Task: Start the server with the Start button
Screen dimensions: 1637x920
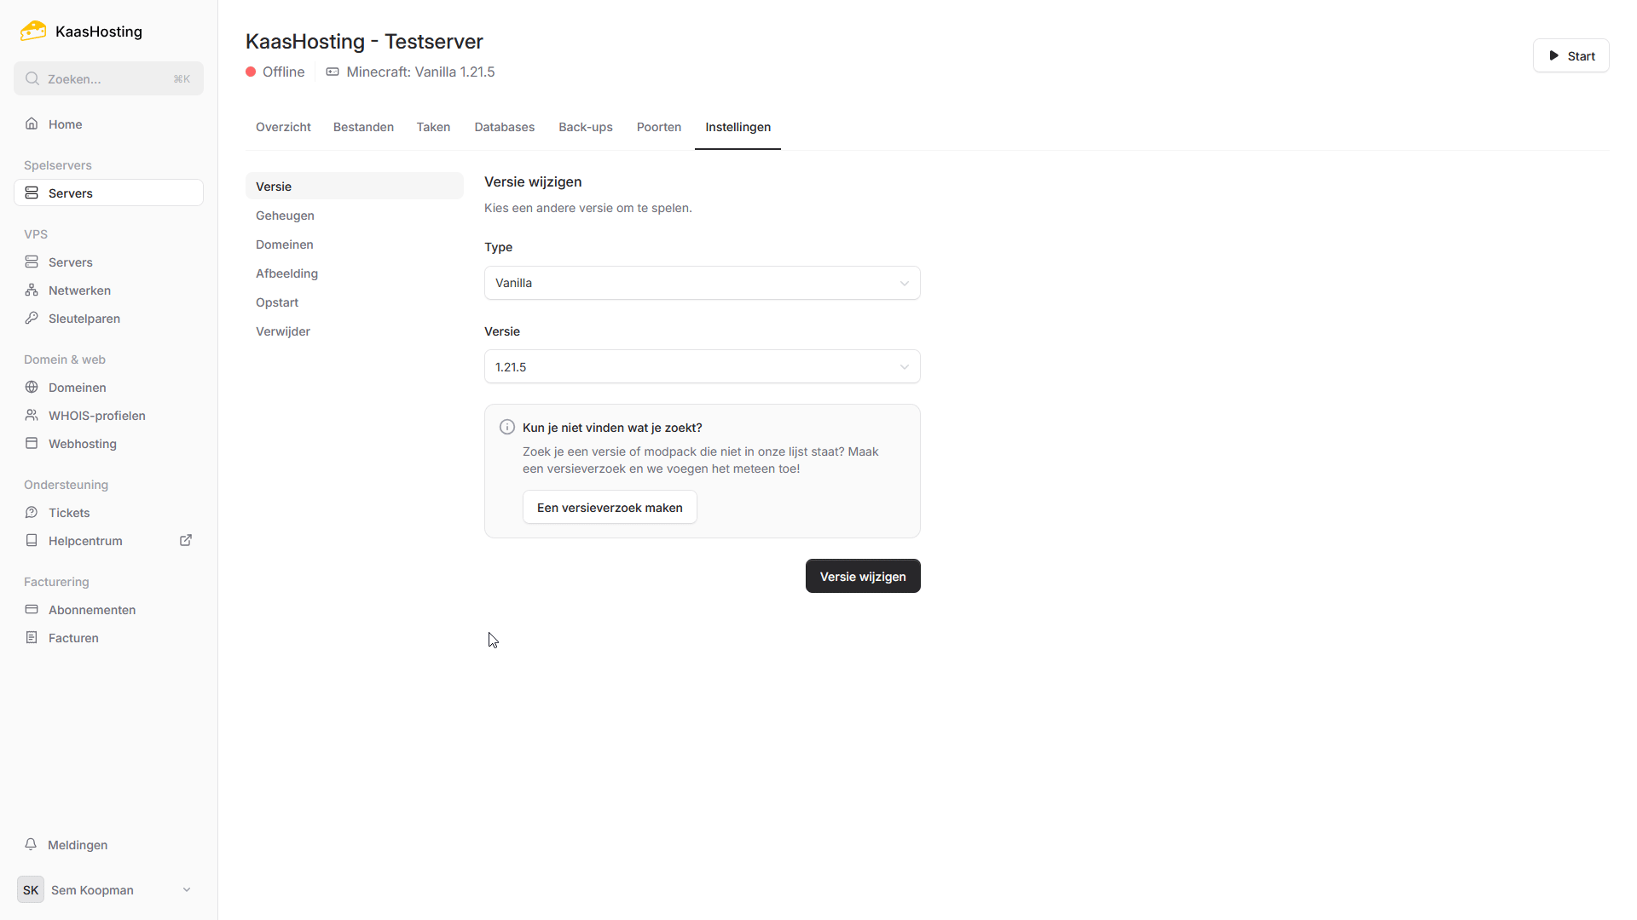Action: click(1570, 56)
